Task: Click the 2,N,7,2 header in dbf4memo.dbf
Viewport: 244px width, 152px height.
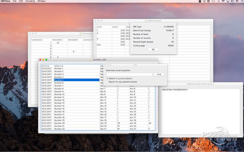Action: [119, 27]
